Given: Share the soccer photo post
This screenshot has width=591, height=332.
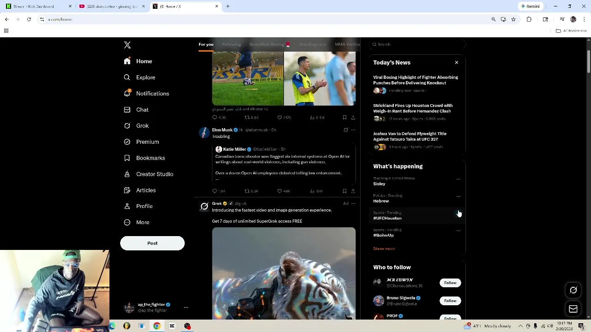Looking at the screenshot, I should pyautogui.click(x=353, y=118).
